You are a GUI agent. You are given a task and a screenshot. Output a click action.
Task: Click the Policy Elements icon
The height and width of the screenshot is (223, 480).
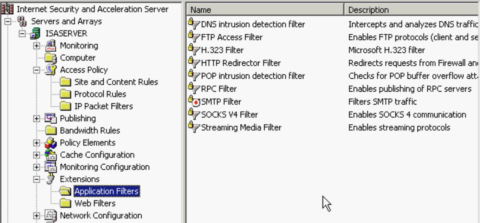coord(51,143)
